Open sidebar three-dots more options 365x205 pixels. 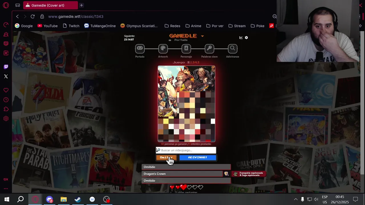(x=6, y=188)
